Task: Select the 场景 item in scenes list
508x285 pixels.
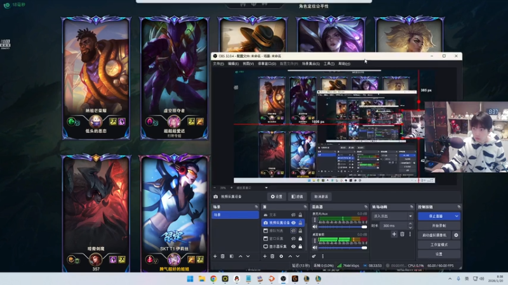Action: click(x=235, y=215)
